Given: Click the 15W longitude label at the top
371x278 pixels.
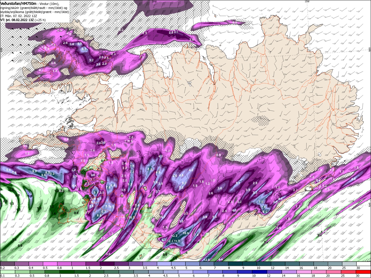Looking at the screenshot, I should [x=307, y=1].
